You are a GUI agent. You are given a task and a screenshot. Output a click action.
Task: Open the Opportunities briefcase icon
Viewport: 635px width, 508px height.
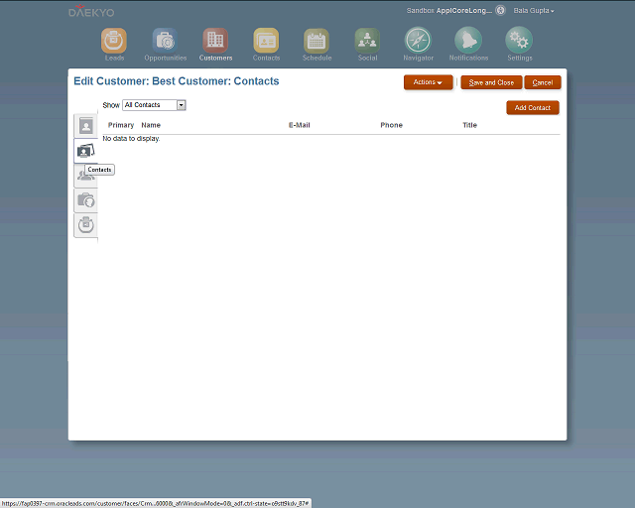click(165, 40)
